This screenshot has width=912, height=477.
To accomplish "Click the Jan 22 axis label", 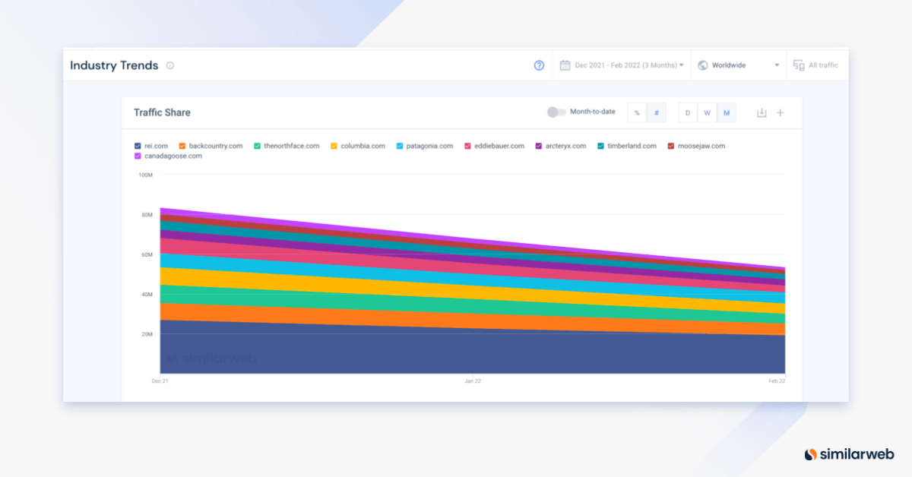I will tap(473, 381).
